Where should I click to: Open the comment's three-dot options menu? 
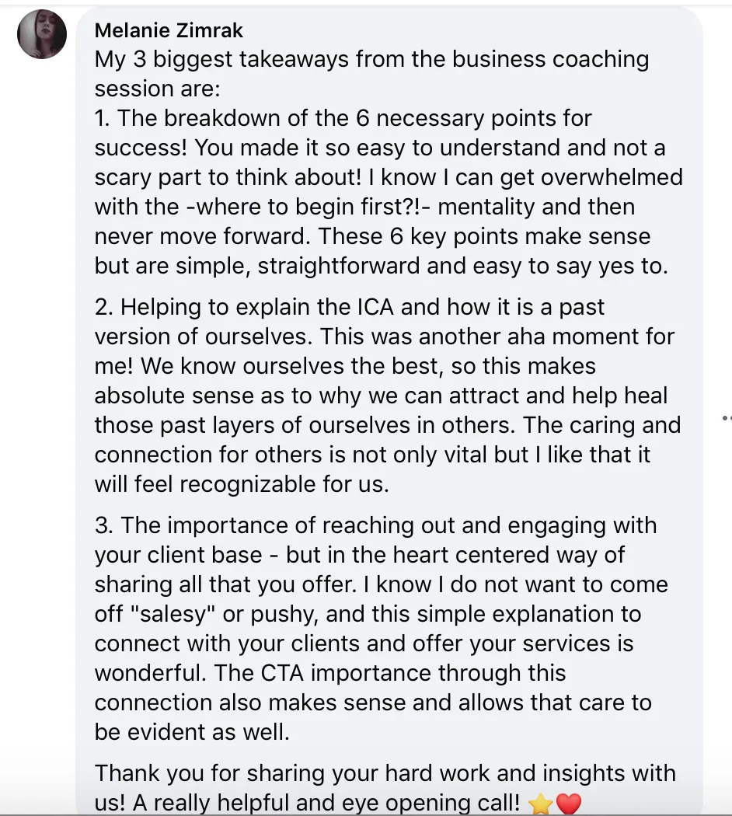[727, 418]
